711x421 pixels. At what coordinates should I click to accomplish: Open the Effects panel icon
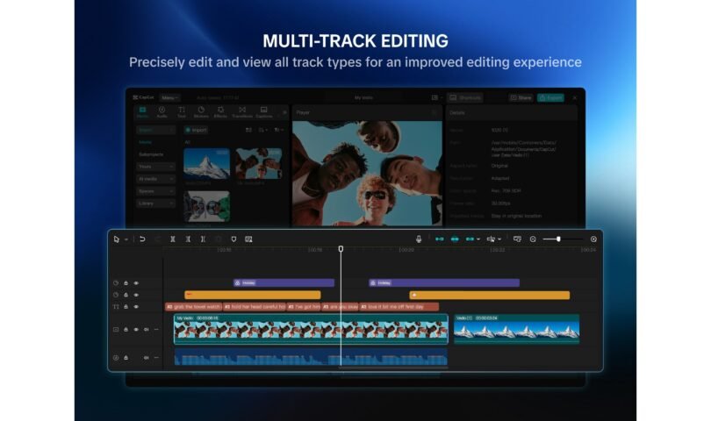220,111
